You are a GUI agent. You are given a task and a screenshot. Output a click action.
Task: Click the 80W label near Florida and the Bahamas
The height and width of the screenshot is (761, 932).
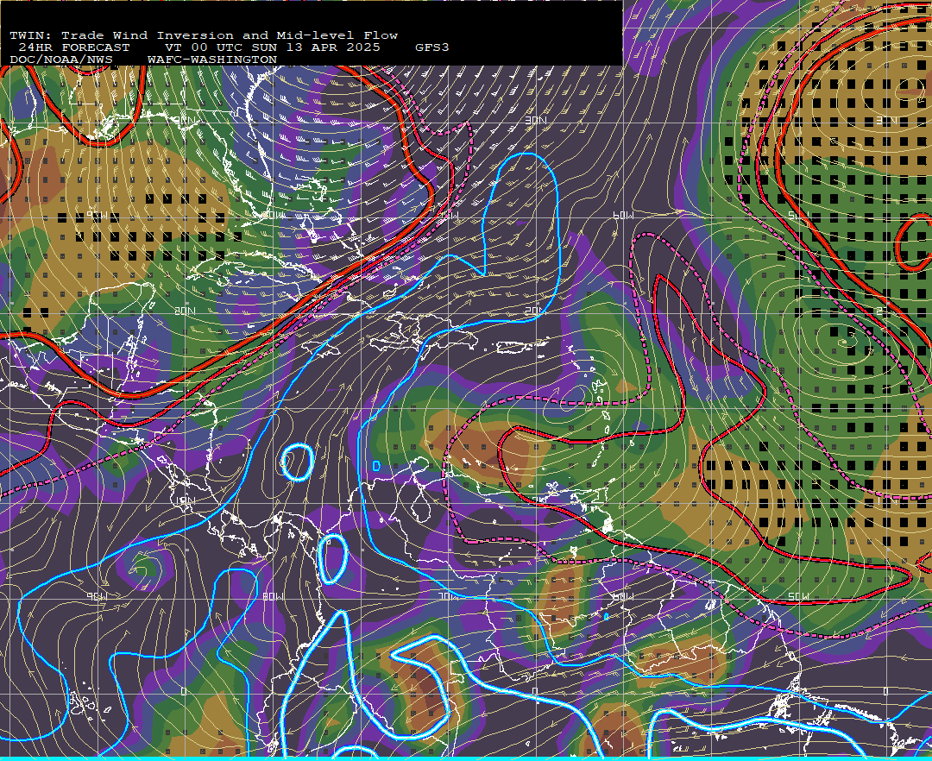[x=274, y=215]
